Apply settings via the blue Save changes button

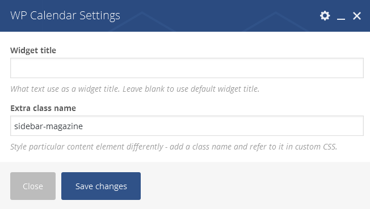click(x=101, y=186)
